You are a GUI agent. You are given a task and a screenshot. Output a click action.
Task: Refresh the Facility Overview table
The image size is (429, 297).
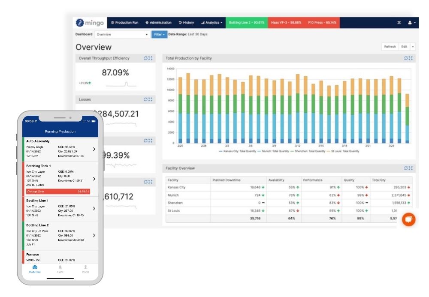406,168
